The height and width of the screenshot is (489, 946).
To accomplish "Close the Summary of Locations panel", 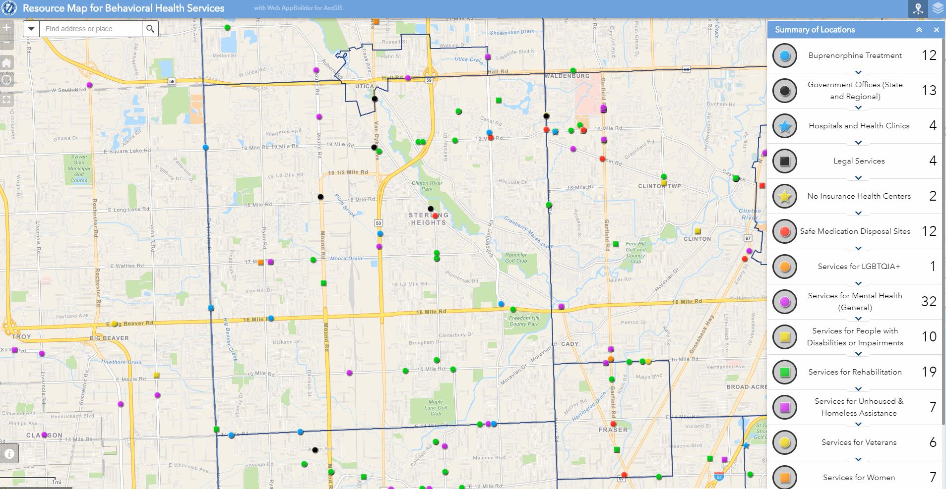I will (936, 30).
